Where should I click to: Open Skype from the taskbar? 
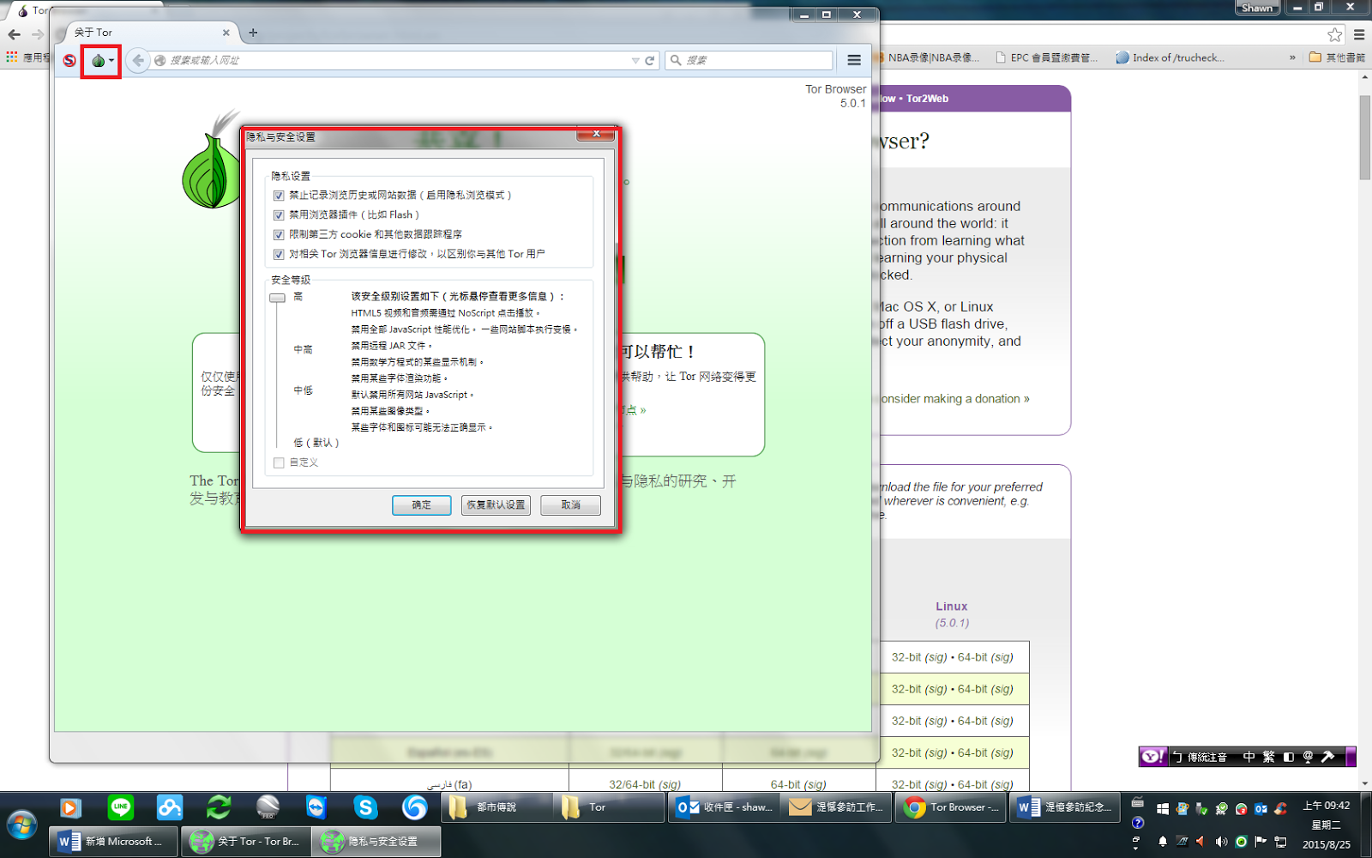[x=366, y=807]
